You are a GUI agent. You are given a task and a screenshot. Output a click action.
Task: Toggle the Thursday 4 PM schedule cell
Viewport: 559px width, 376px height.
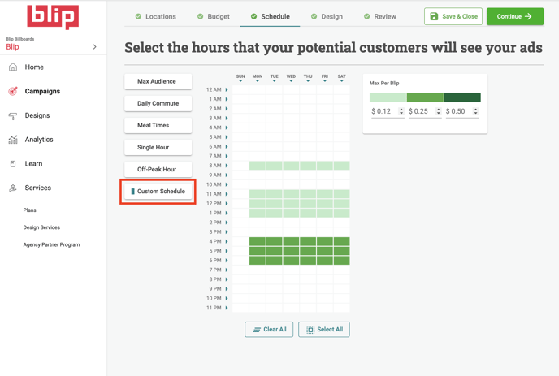(308, 242)
